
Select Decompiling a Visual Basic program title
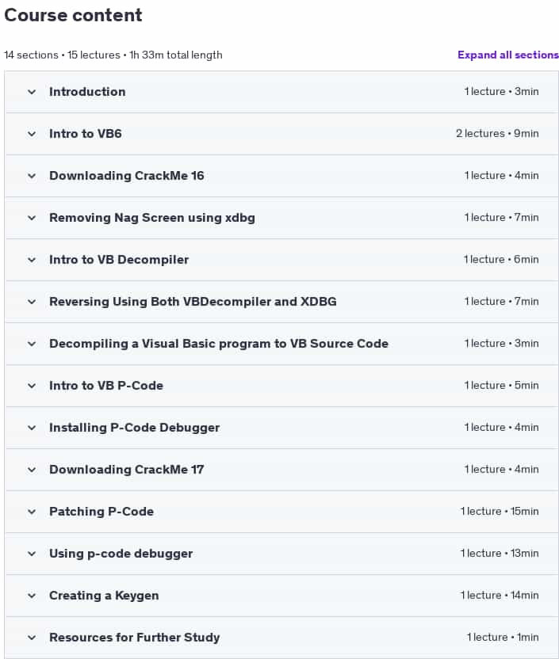(x=219, y=344)
